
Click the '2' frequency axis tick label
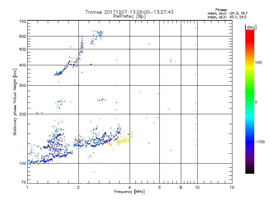78,187
